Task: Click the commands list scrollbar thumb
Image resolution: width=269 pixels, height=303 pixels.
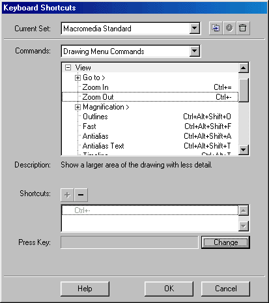Action: [244, 91]
